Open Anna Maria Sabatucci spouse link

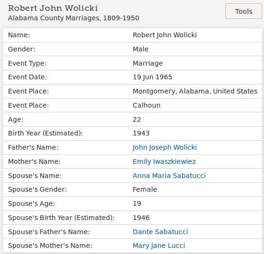169,176
